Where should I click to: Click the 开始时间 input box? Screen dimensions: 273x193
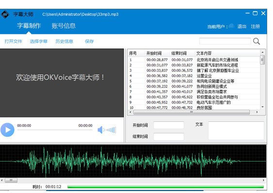tap(169, 125)
